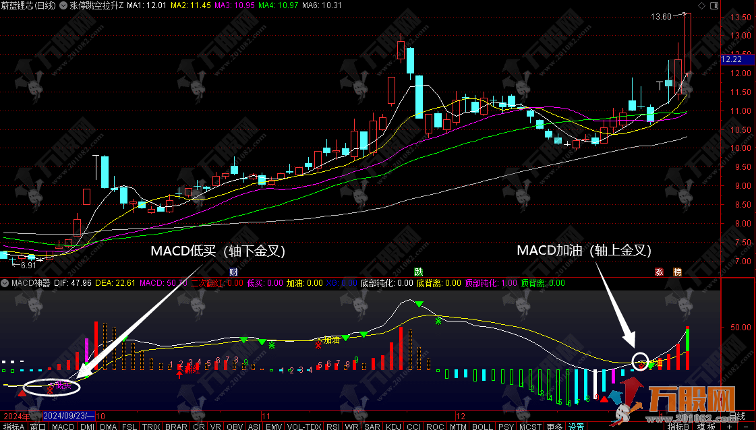Click 顶部钝化: 1.00 readout
The image size is (756, 430).
[491, 283]
